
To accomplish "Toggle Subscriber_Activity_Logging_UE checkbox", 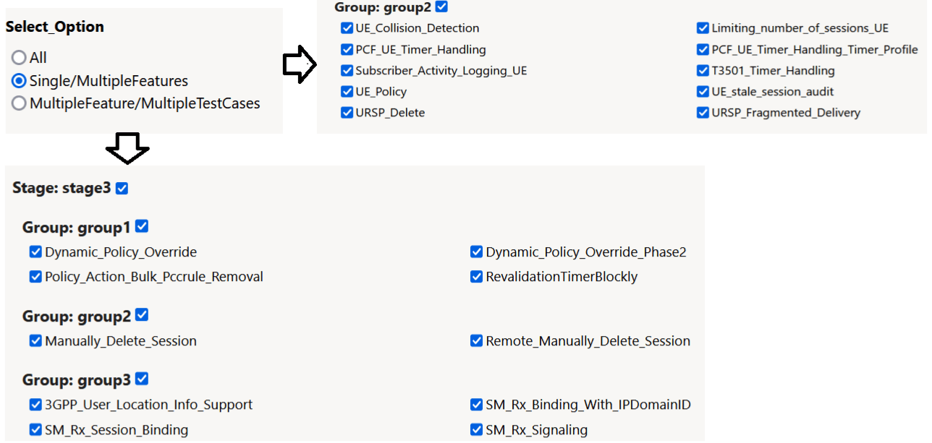I will click(x=347, y=71).
